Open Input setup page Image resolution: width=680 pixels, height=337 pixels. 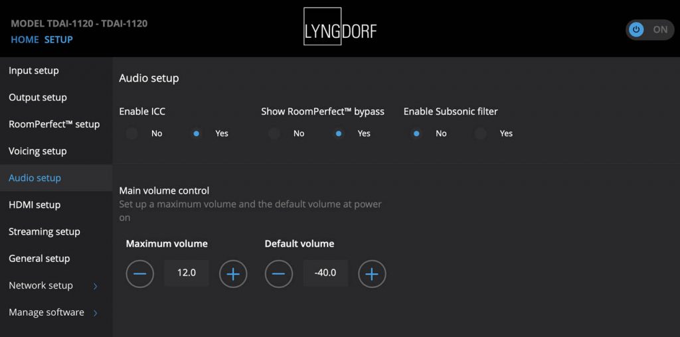pyautogui.click(x=56, y=70)
